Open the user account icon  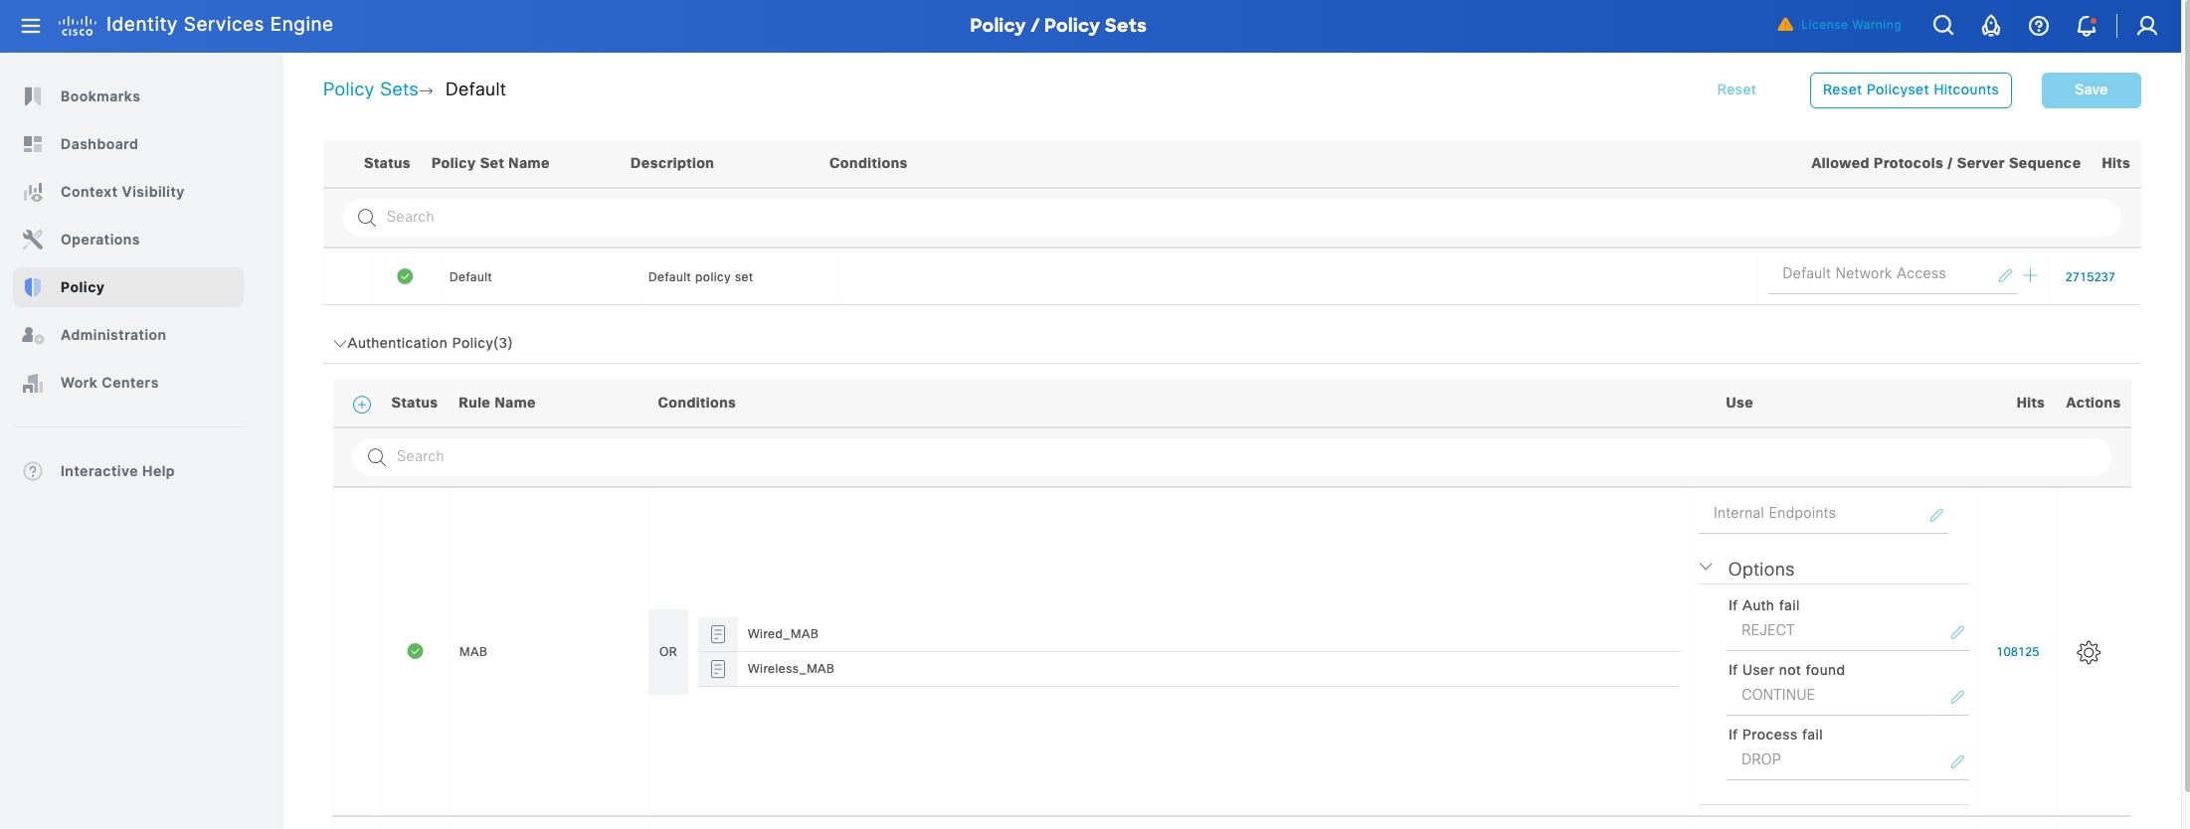pyautogui.click(x=2146, y=26)
